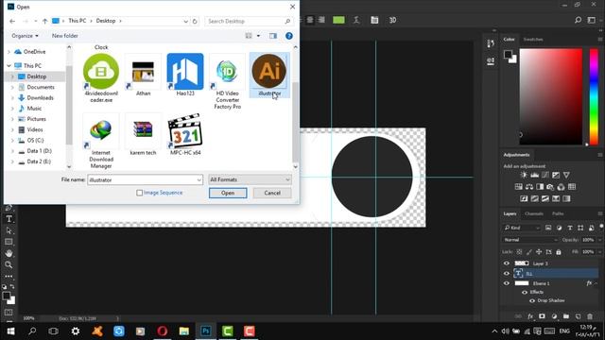Open the File name combo box arrow

click(x=199, y=180)
